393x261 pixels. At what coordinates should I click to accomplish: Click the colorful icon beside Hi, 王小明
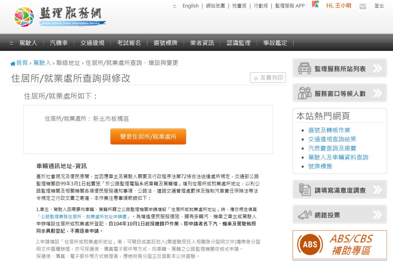(315, 5)
